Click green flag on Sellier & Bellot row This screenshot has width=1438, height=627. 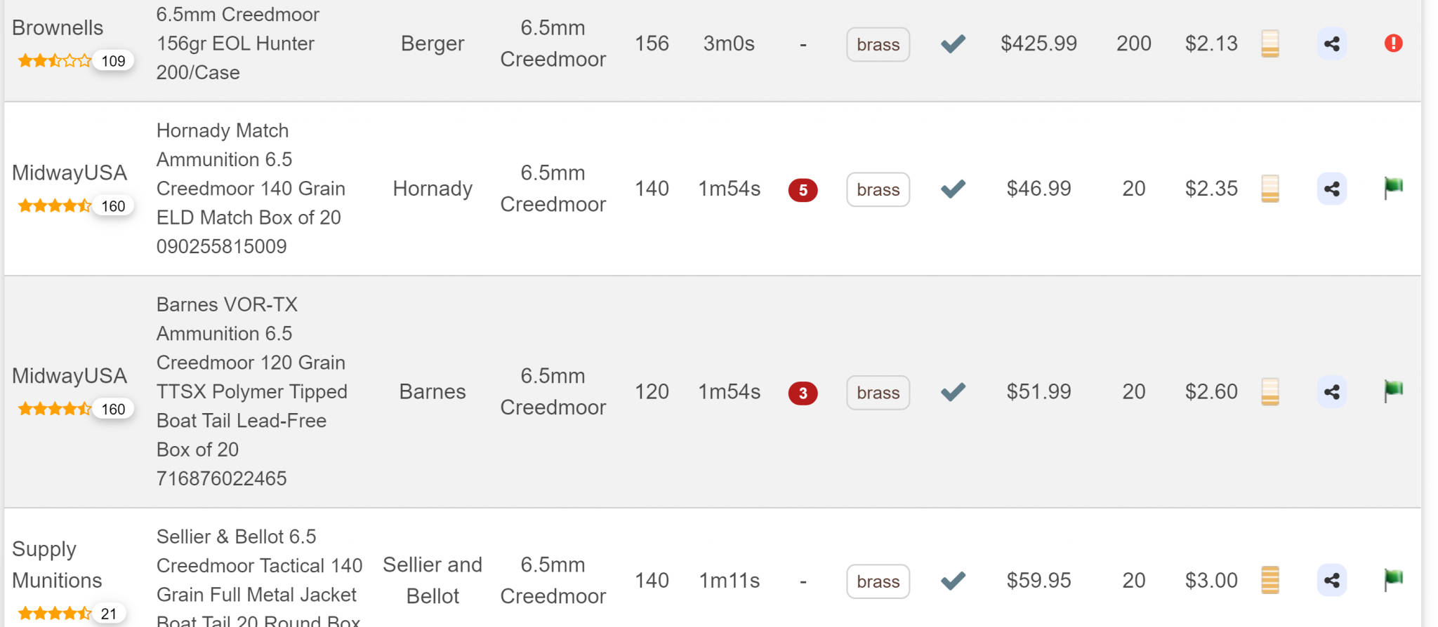click(x=1393, y=580)
